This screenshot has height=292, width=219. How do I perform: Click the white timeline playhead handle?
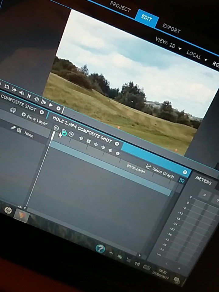(x=53, y=135)
